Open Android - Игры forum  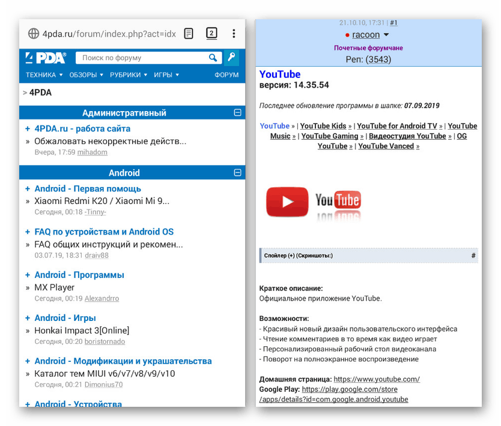click(x=65, y=318)
